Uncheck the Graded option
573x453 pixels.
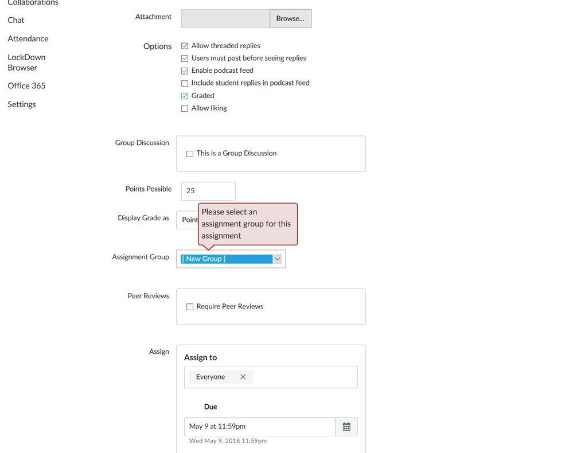pos(185,96)
